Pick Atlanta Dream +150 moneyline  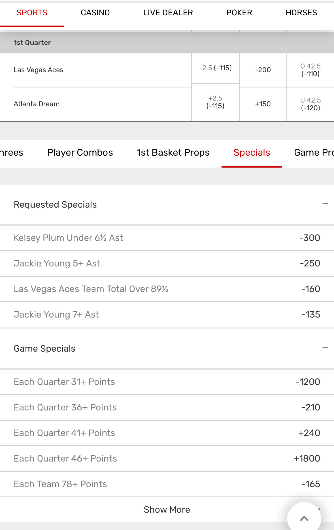pyautogui.click(x=263, y=104)
